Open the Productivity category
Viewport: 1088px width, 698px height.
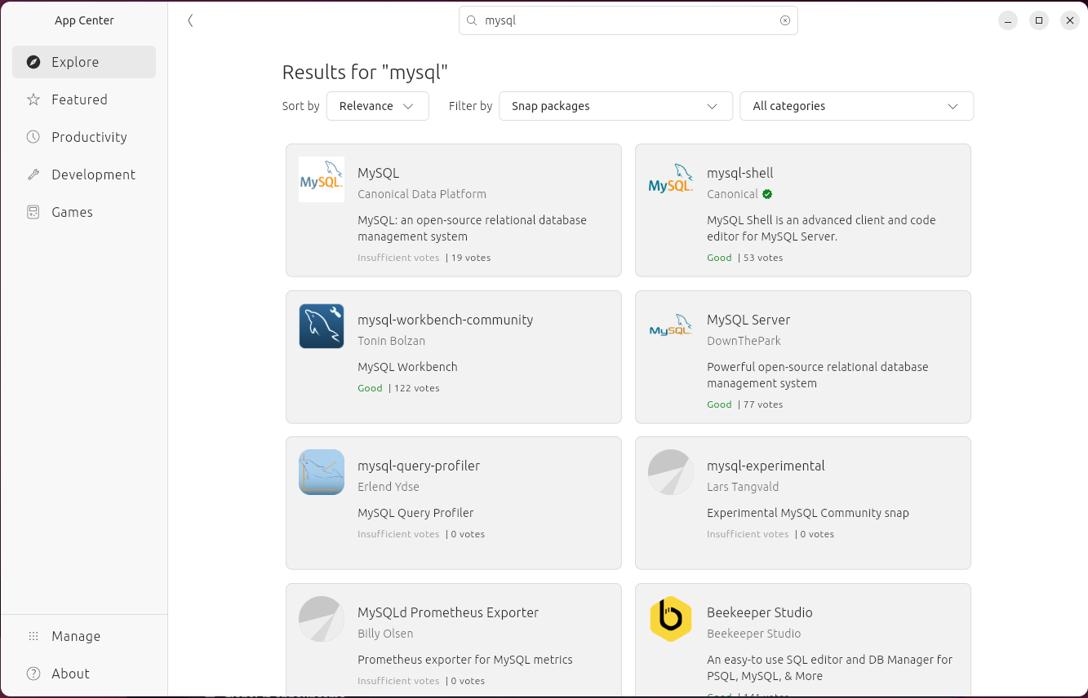pos(84,137)
